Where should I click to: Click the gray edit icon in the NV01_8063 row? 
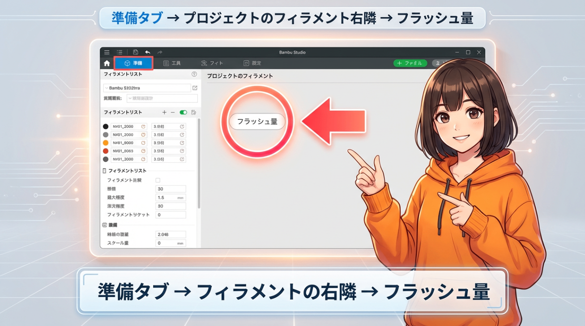[x=182, y=151]
